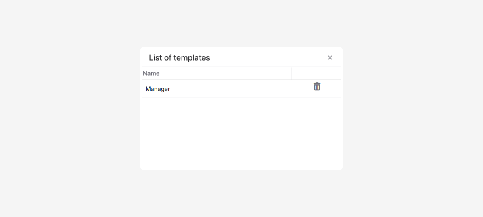Delete the Manager template via trash icon
The height and width of the screenshot is (217, 483).
317,86
